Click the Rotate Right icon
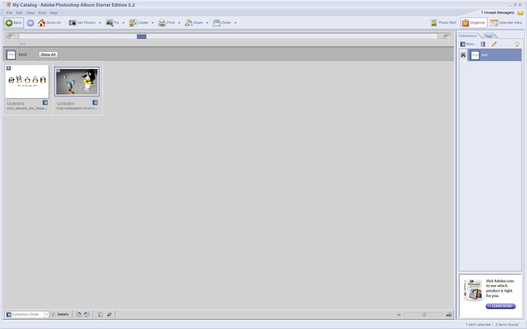Screen dimensions: 527x329 coord(87,314)
